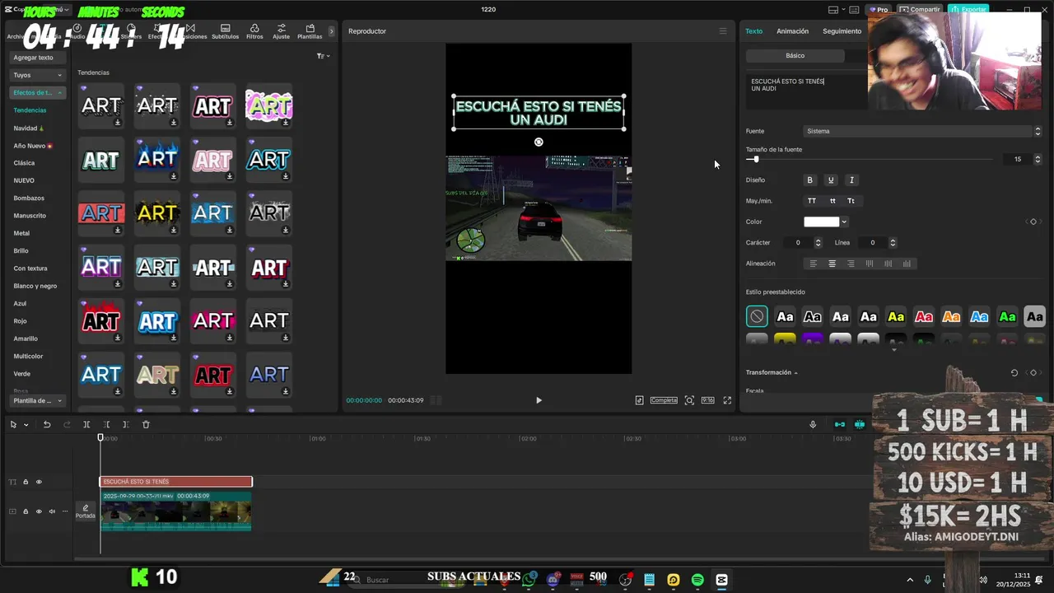This screenshot has width=1054, height=593.
Task: Click the undo arrow in timeline toolbar
Action: pyautogui.click(x=47, y=424)
